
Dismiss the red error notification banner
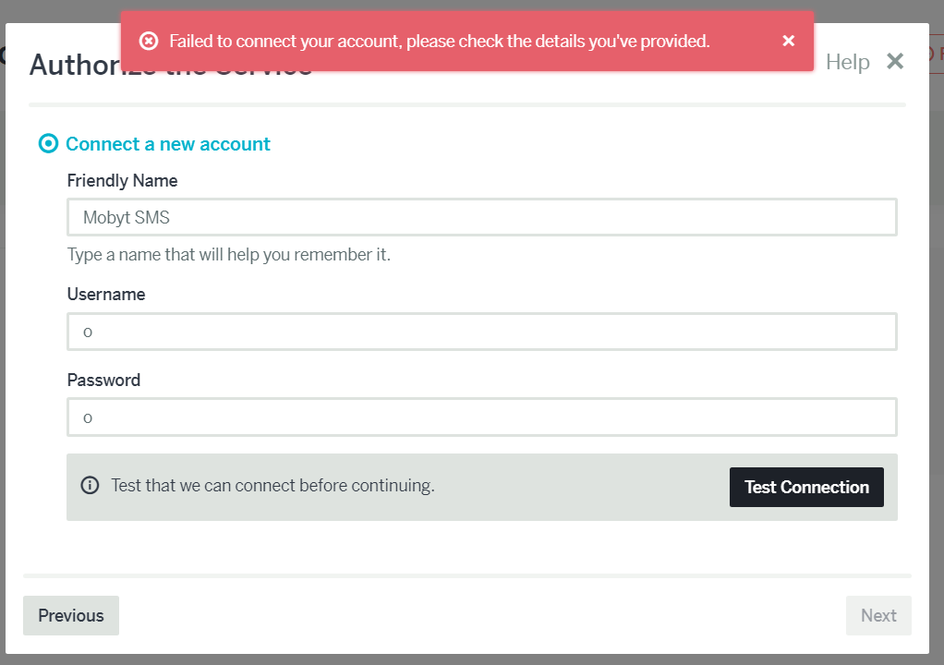788,41
